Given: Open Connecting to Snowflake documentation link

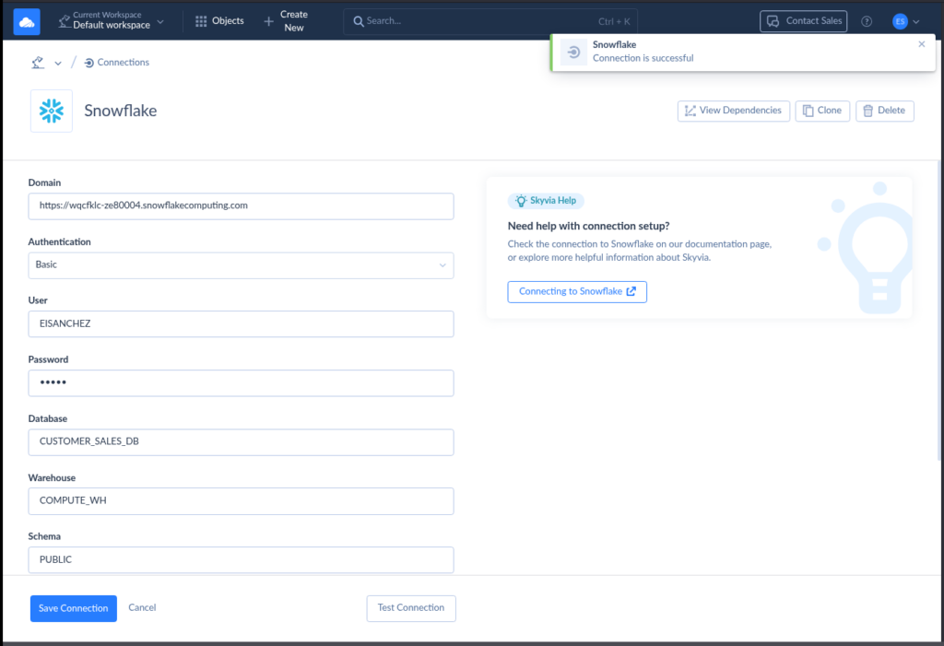Looking at the screenshot, I should click(577, 292).
